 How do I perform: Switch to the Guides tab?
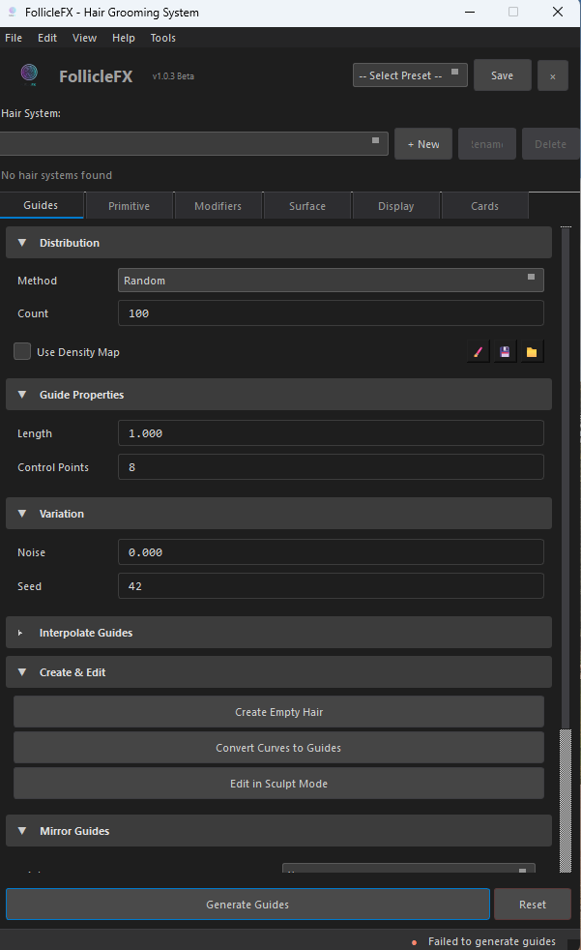click(x=42, y=205)
